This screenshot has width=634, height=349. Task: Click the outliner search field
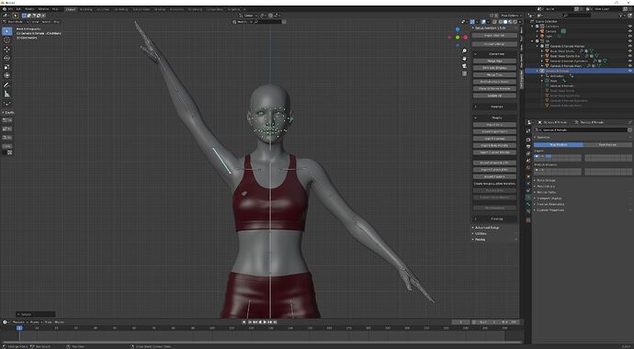[x=577, y=16]
